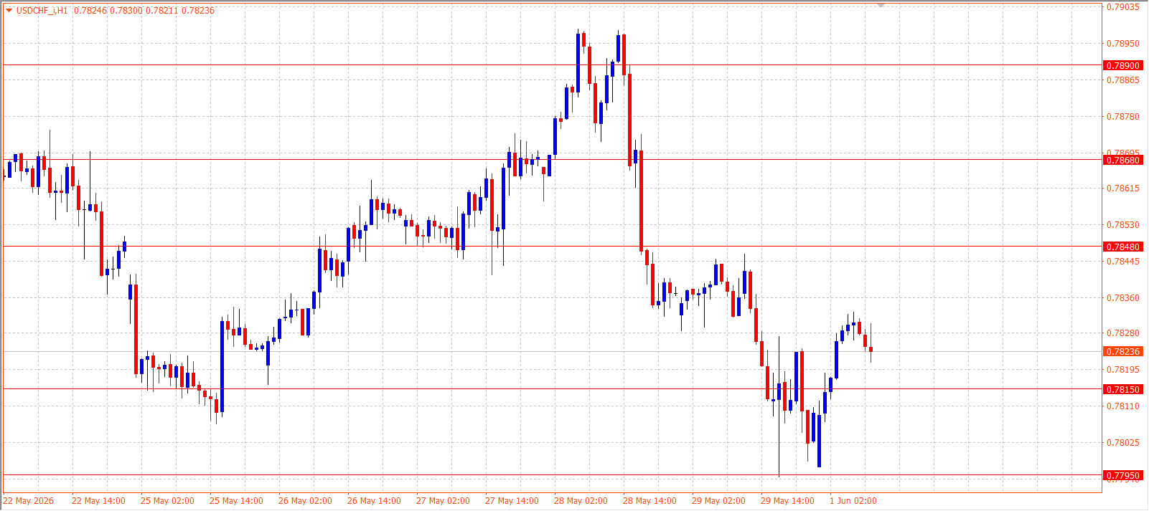Screen dimensions: 1149x511
Task: Click the 25 May 14:00 time label
Action: 236,501
